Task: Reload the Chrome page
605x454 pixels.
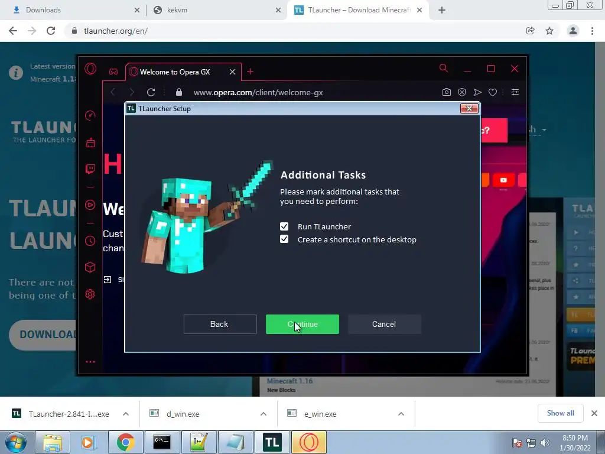Action: point(51,31)
